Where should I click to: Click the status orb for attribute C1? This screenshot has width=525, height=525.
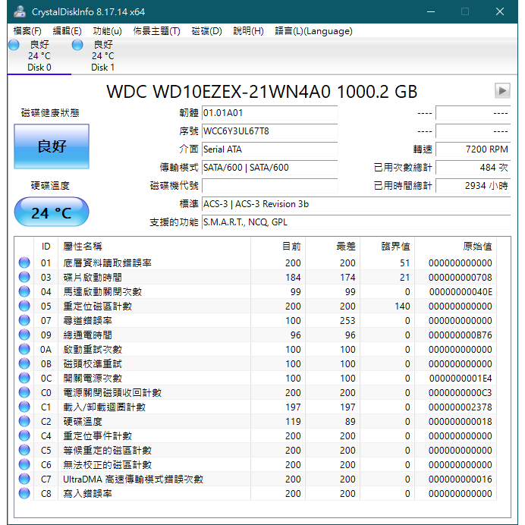point(24,407)
